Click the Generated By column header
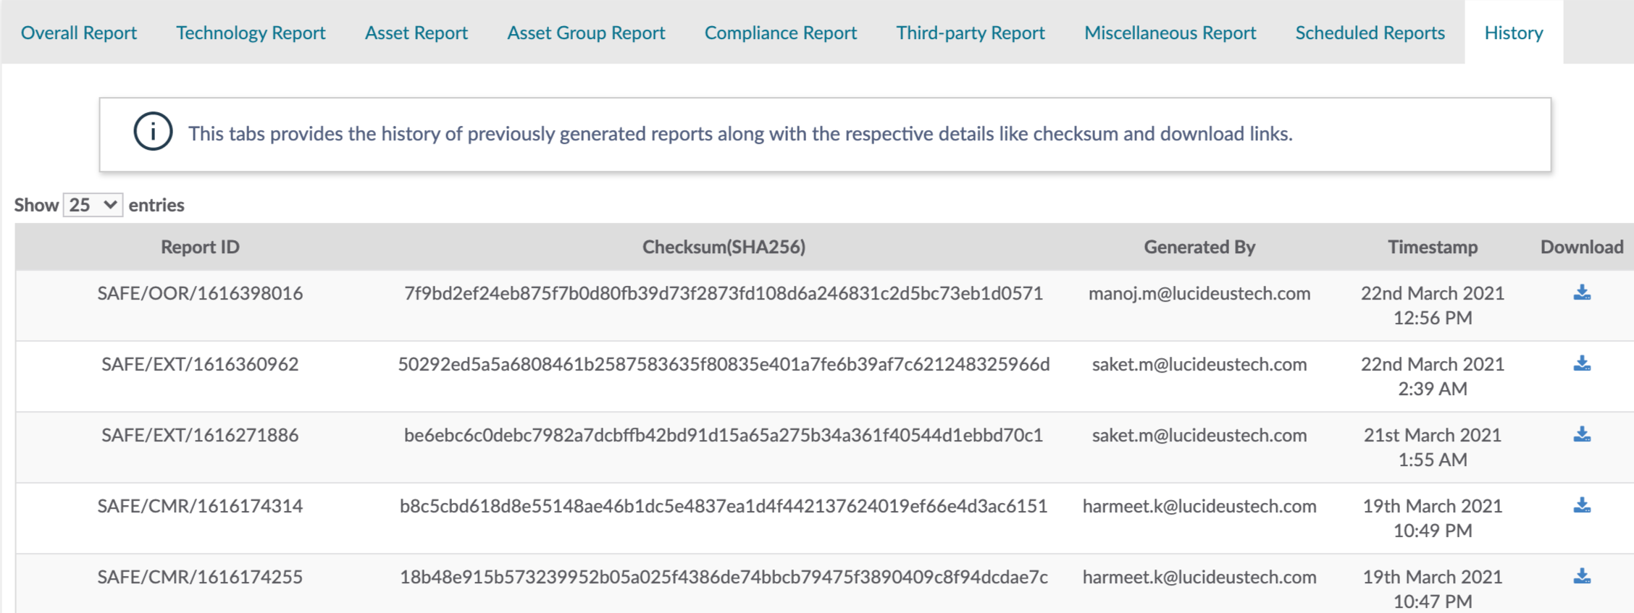The width and height of the screenshot is (1634, 613). 1199,247
